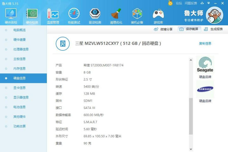The height and width of the screenshot is (152, 228).
Task: Click the gold medal icon in title bar
Action: pyautogui.click(x=170, y=3)
